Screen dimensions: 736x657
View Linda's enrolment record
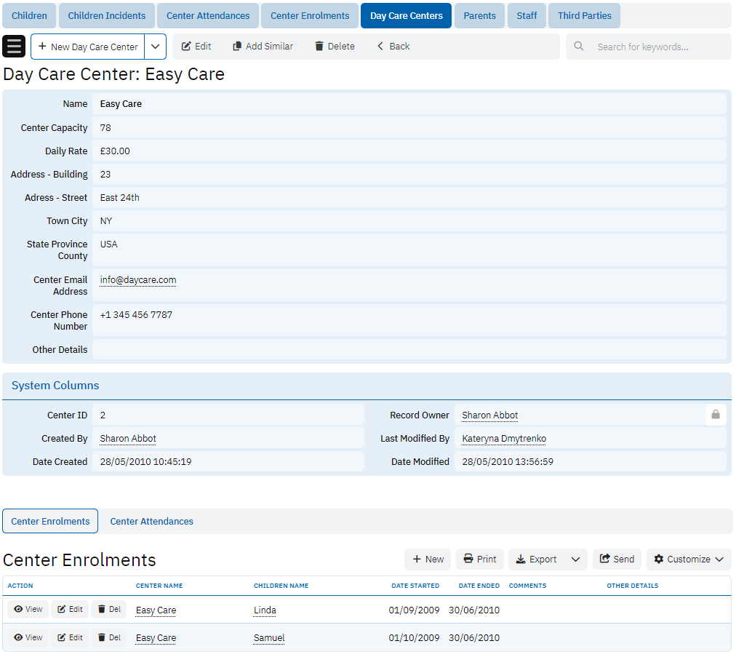click(x=28, y=610)
